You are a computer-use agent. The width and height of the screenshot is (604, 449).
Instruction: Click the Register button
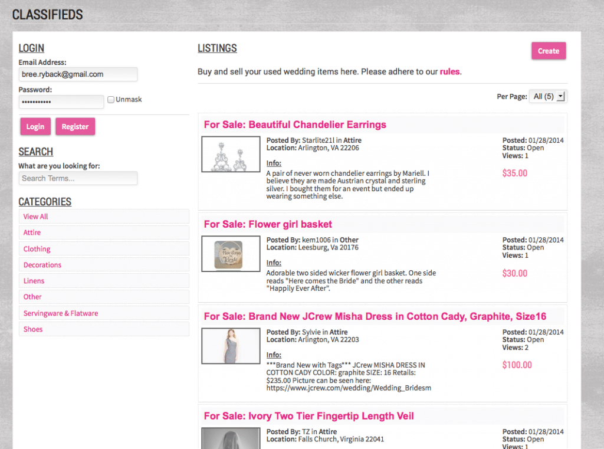click(75, 127)
